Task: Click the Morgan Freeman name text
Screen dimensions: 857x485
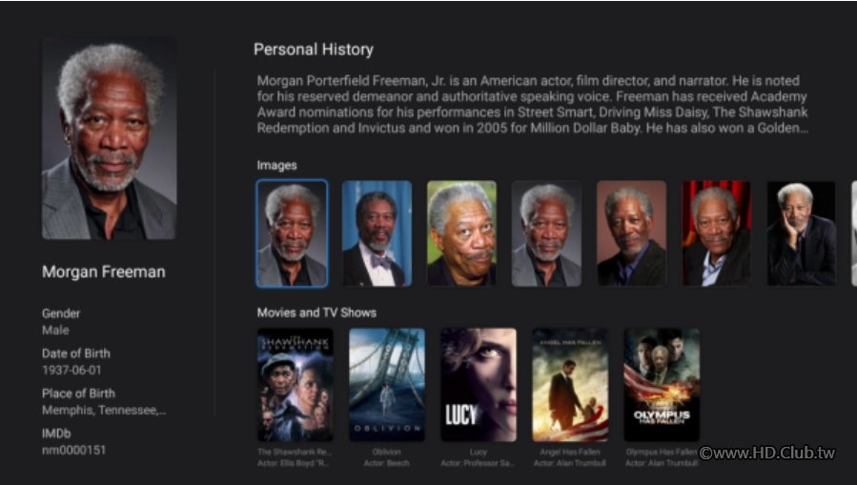Action: [x=103, y=272]
